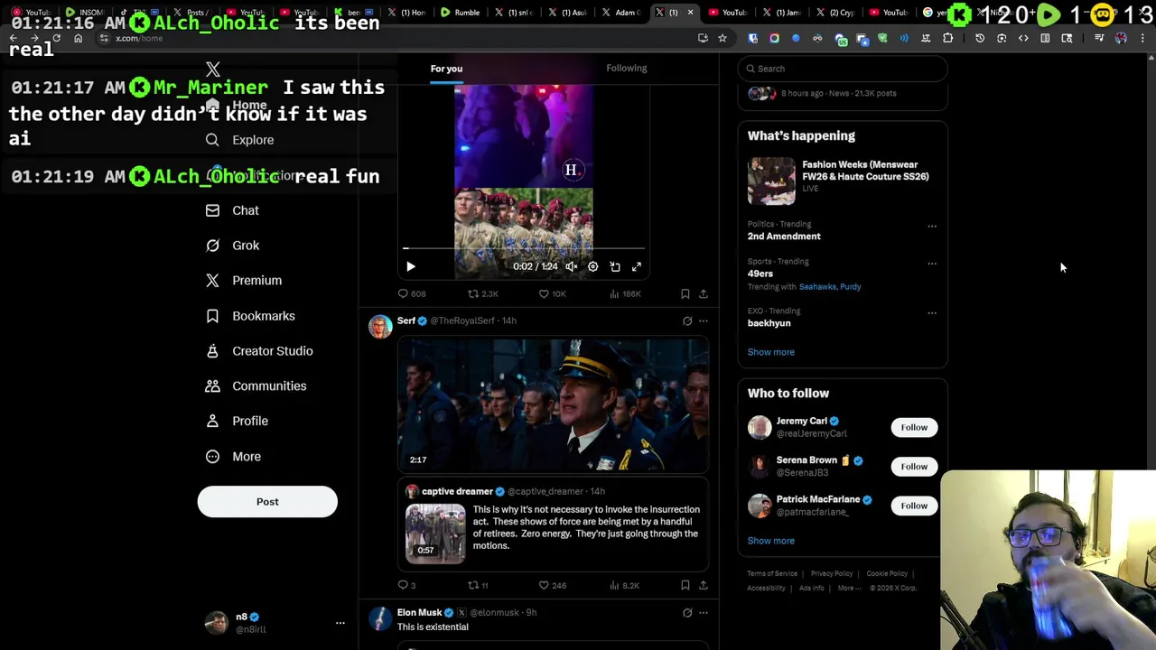Open the Privacy Policy link
The image size is (1156, 650).
pos(832,573)
